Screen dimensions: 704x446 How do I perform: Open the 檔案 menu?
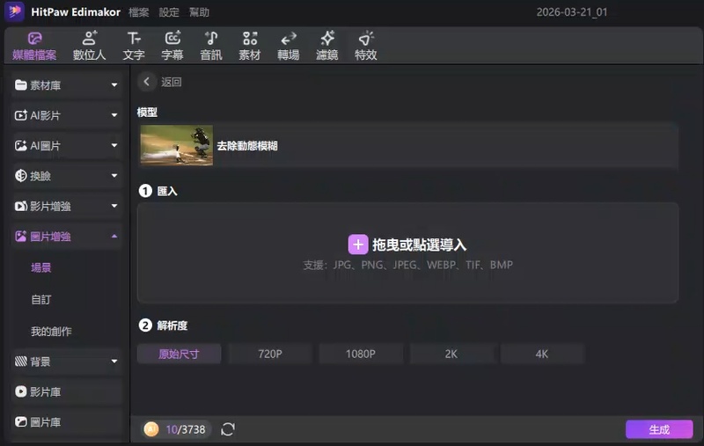[139, 12]
